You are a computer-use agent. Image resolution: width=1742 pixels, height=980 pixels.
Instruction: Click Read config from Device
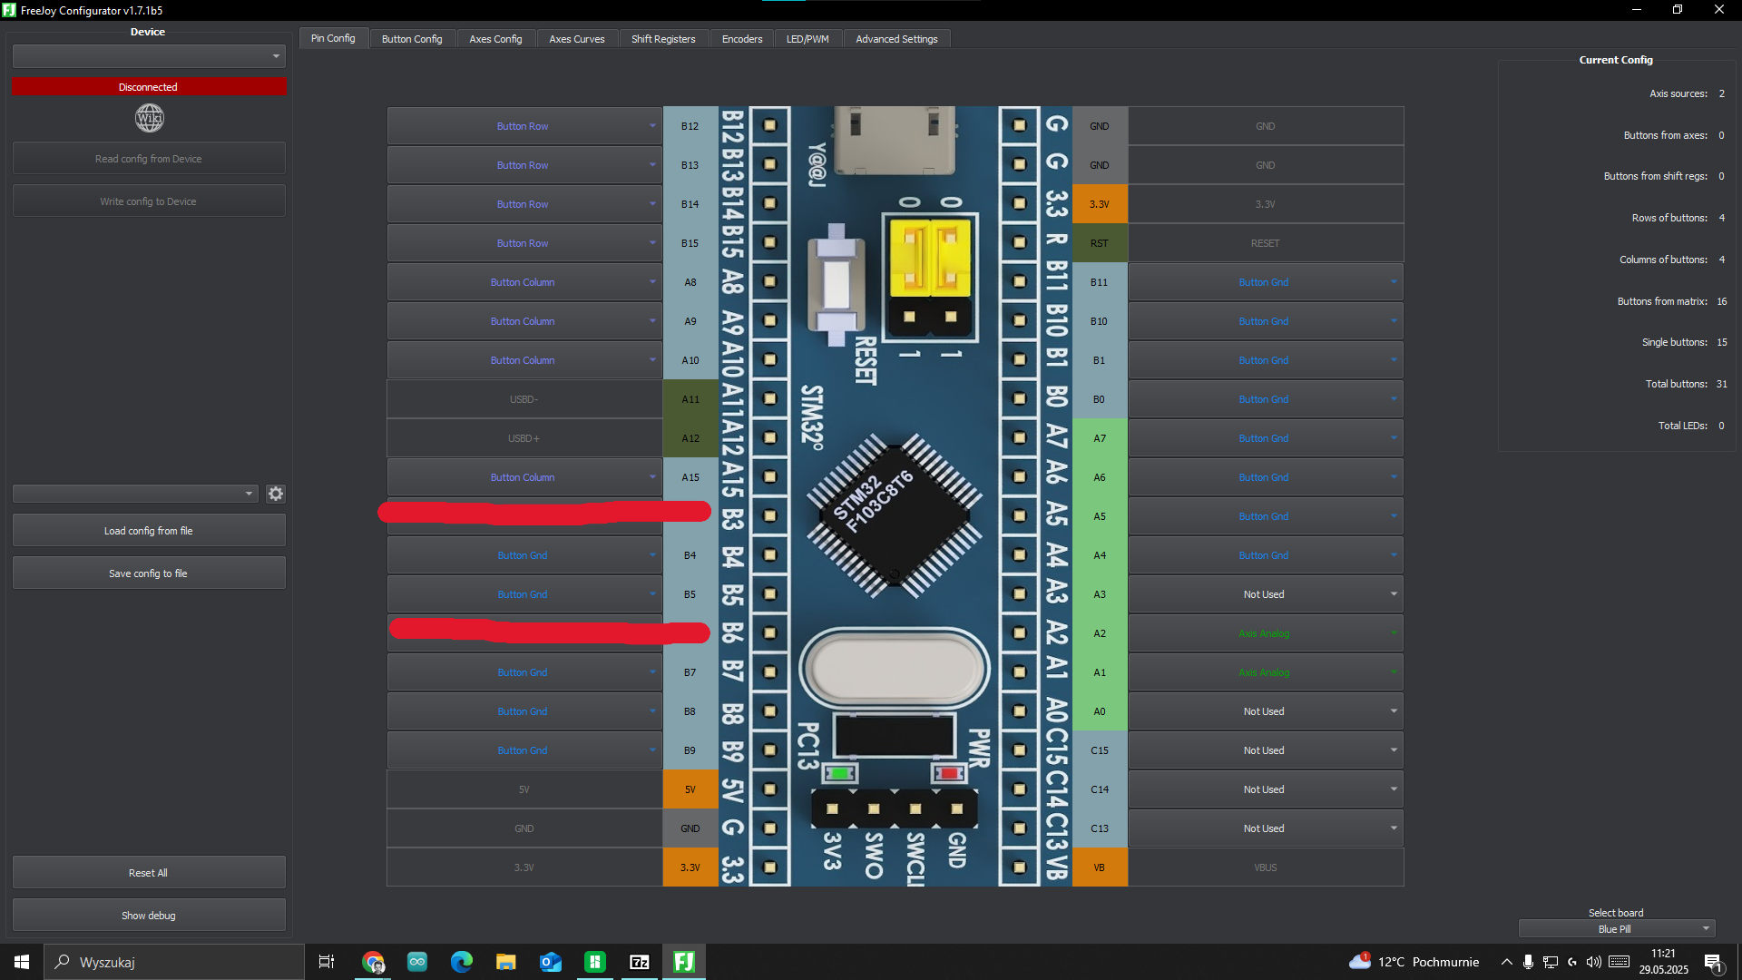[x=149, y=159]
